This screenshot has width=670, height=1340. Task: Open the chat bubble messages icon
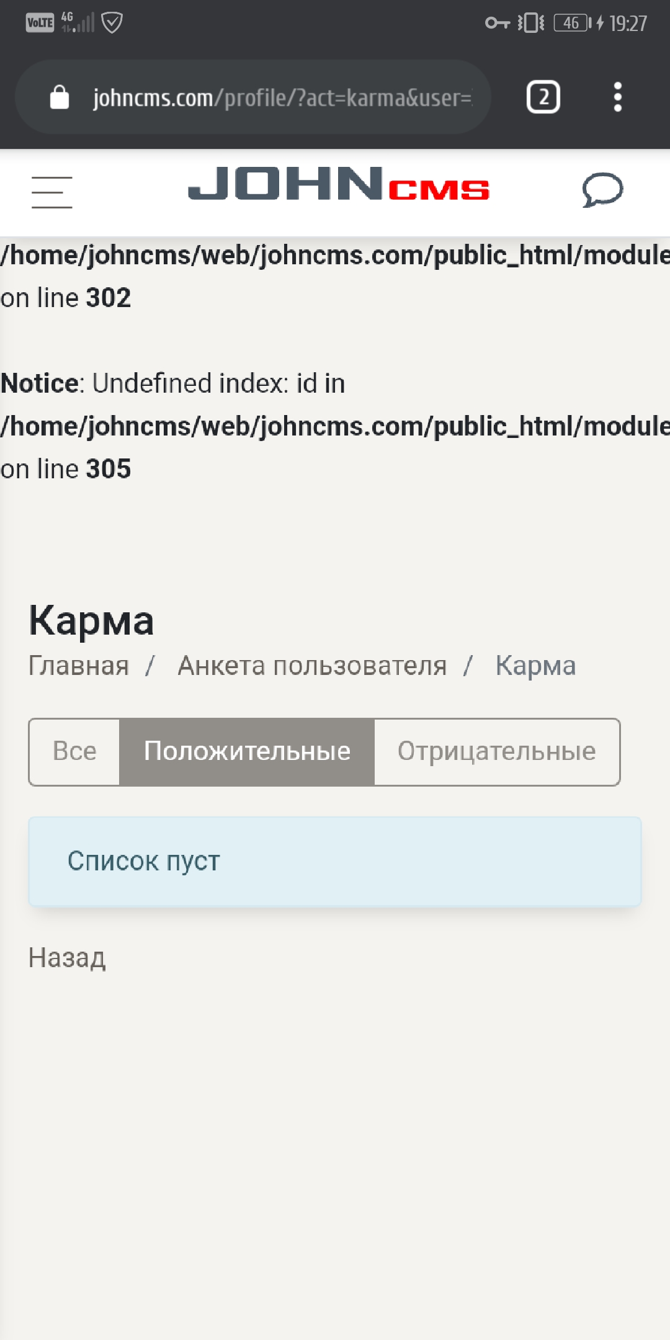click(x=602, y=190)
